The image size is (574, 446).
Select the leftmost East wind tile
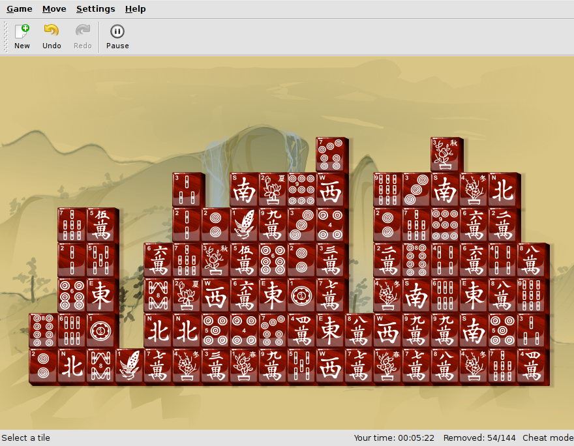click(102, 295)
